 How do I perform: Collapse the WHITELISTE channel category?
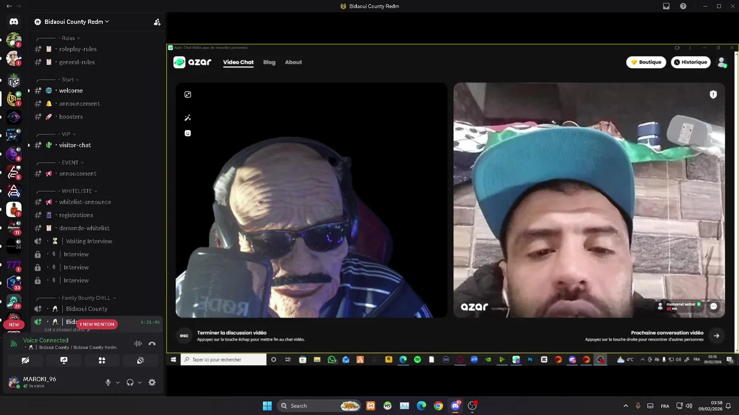pos(80,191)
